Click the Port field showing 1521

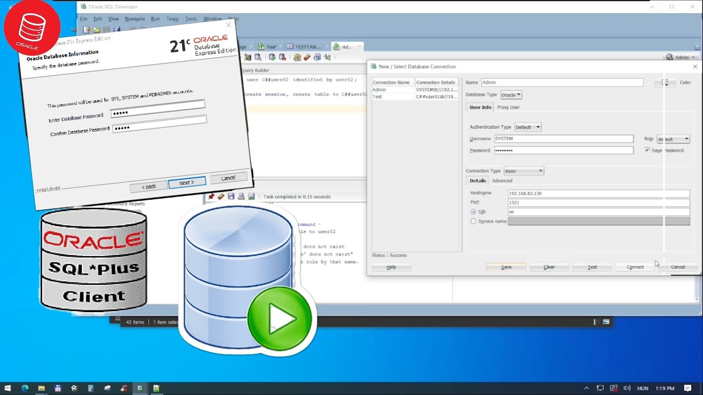click(599, 203)
